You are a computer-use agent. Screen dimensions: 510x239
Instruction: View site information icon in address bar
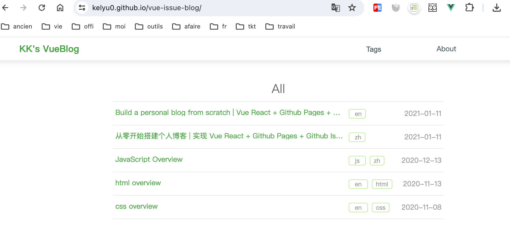[82, 8]
